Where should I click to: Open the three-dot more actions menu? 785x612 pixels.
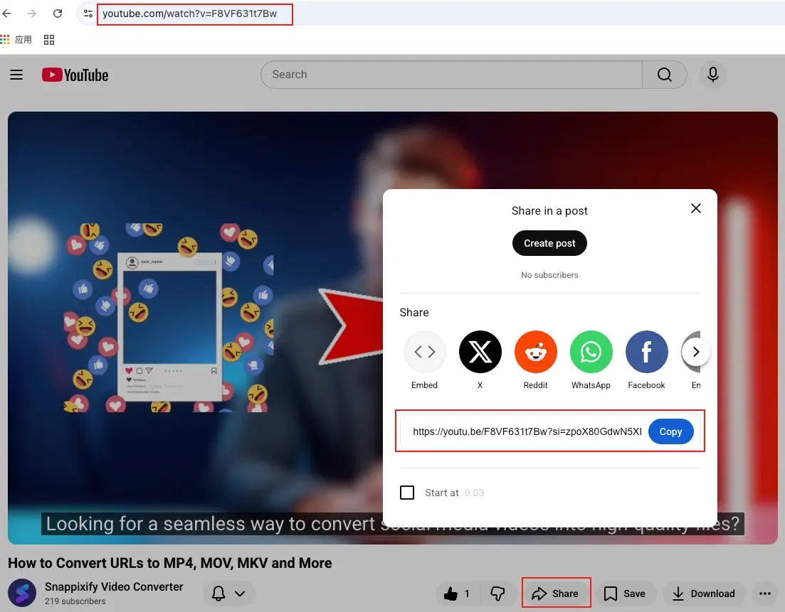764,594
